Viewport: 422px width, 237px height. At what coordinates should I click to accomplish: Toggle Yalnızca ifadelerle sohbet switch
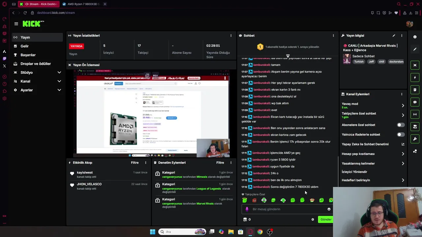pyautogui.click(x=401, y=134)
